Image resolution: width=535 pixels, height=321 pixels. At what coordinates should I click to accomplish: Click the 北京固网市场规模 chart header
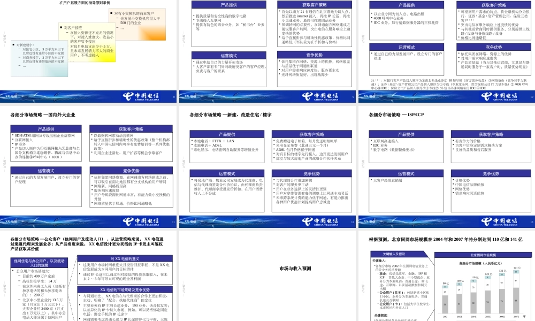click(483, 255)
